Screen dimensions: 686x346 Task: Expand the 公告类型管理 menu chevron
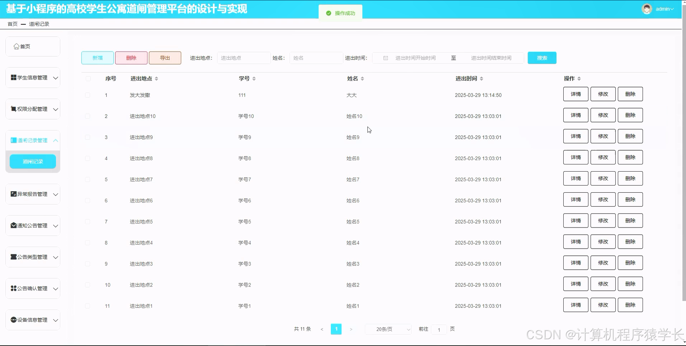tap(56, 257)
